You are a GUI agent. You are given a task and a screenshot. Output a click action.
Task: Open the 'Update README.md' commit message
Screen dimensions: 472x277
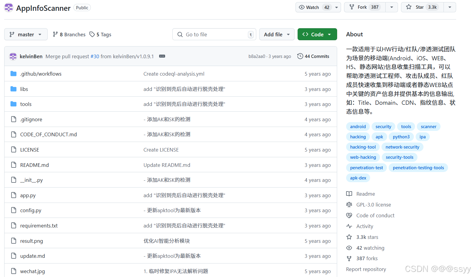coord(167,165)
